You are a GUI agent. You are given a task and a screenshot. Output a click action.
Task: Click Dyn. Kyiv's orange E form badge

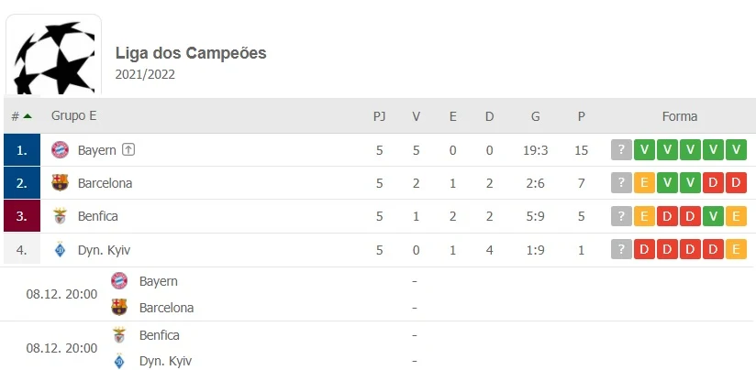pyautogui.click(x=736, y=249)
